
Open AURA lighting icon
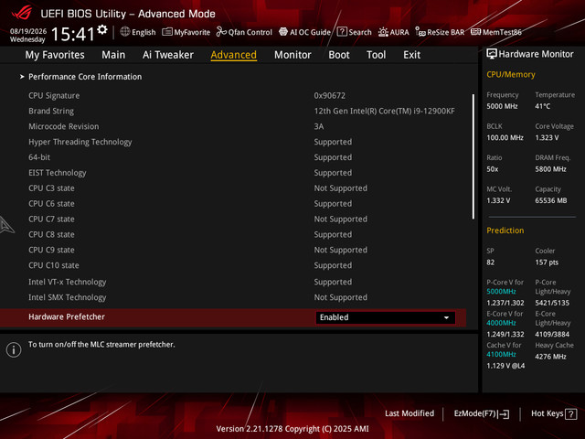point(383,32)
